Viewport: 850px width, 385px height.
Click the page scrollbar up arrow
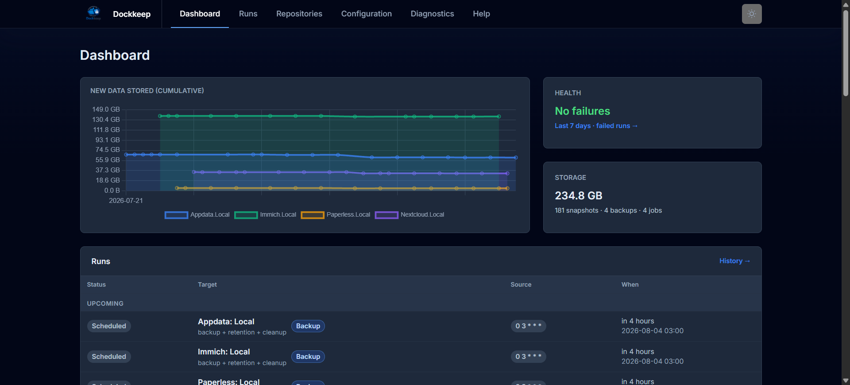pyautogui.click(x=846, y=4)
